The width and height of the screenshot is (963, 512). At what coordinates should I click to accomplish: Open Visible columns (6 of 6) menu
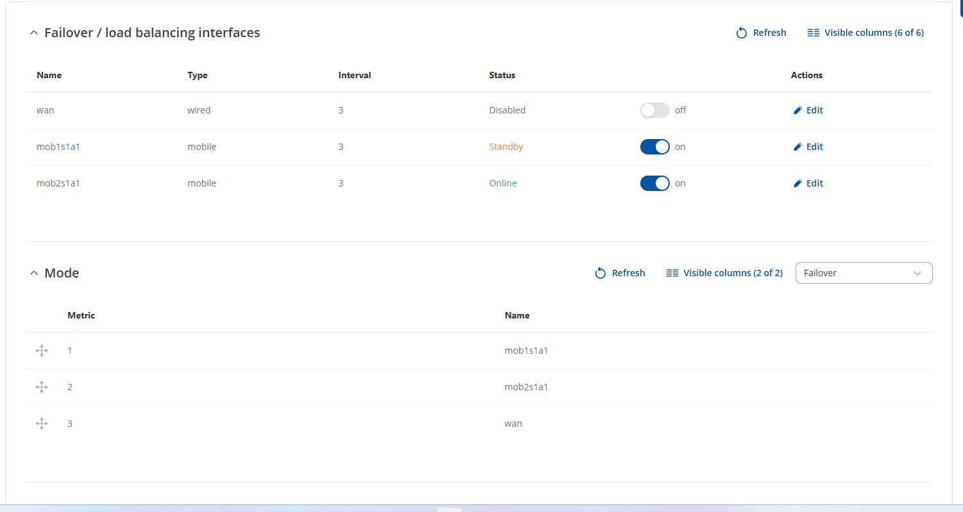click(x=865, y=33)
